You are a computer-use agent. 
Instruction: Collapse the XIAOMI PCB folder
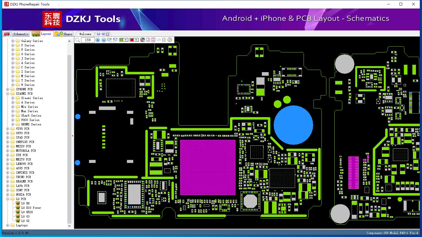[8, 94]
